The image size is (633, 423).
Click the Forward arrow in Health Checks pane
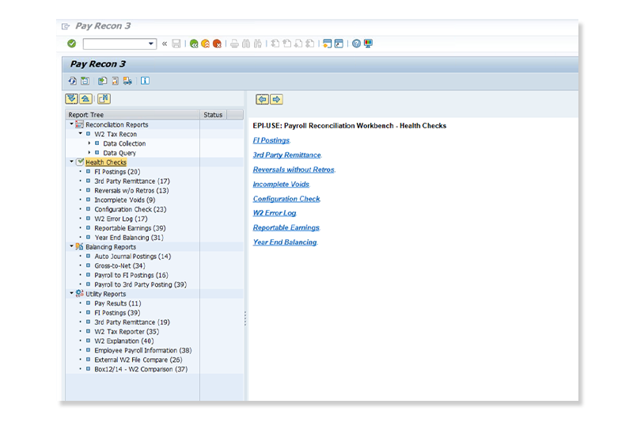[x=276, y=99]
